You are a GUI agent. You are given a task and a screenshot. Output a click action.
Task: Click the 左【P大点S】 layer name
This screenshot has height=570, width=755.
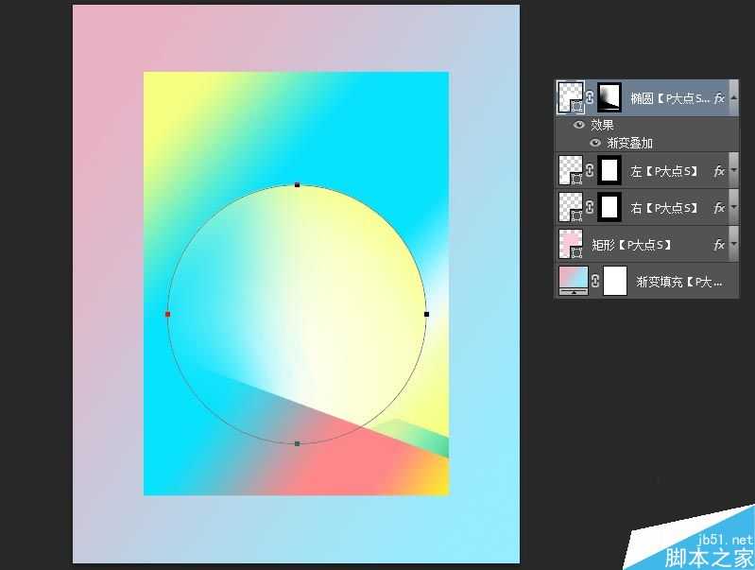[665, 171]
